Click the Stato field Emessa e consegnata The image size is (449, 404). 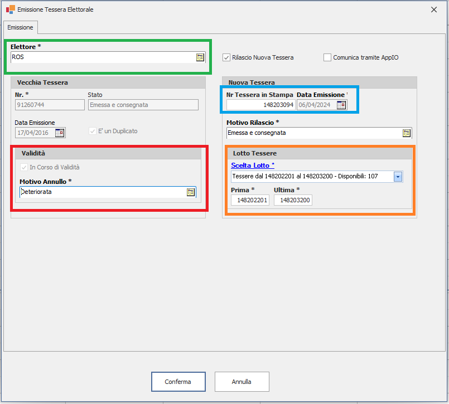(x=143, y=105)
